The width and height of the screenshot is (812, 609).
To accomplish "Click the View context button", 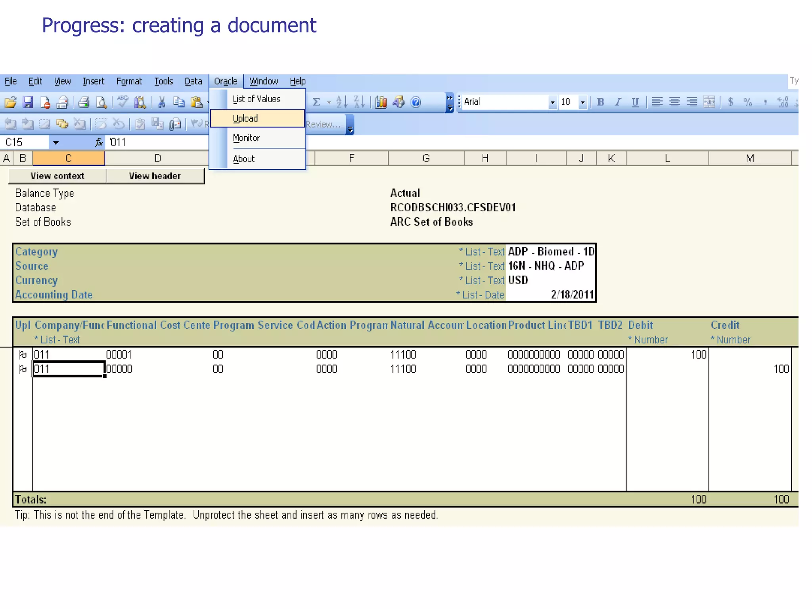I will pos(57,176).
